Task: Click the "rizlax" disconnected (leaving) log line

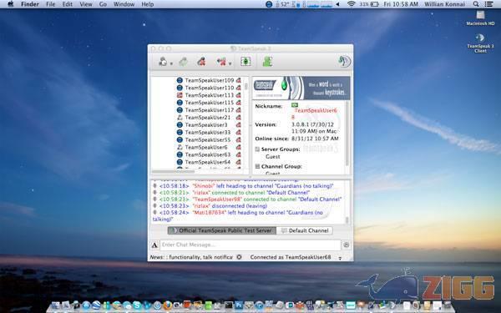Action: click(213, 206)
